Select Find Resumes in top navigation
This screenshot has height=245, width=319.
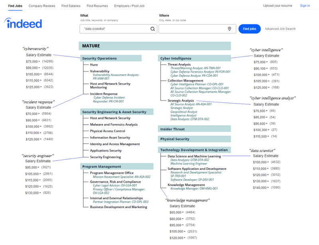97,6
